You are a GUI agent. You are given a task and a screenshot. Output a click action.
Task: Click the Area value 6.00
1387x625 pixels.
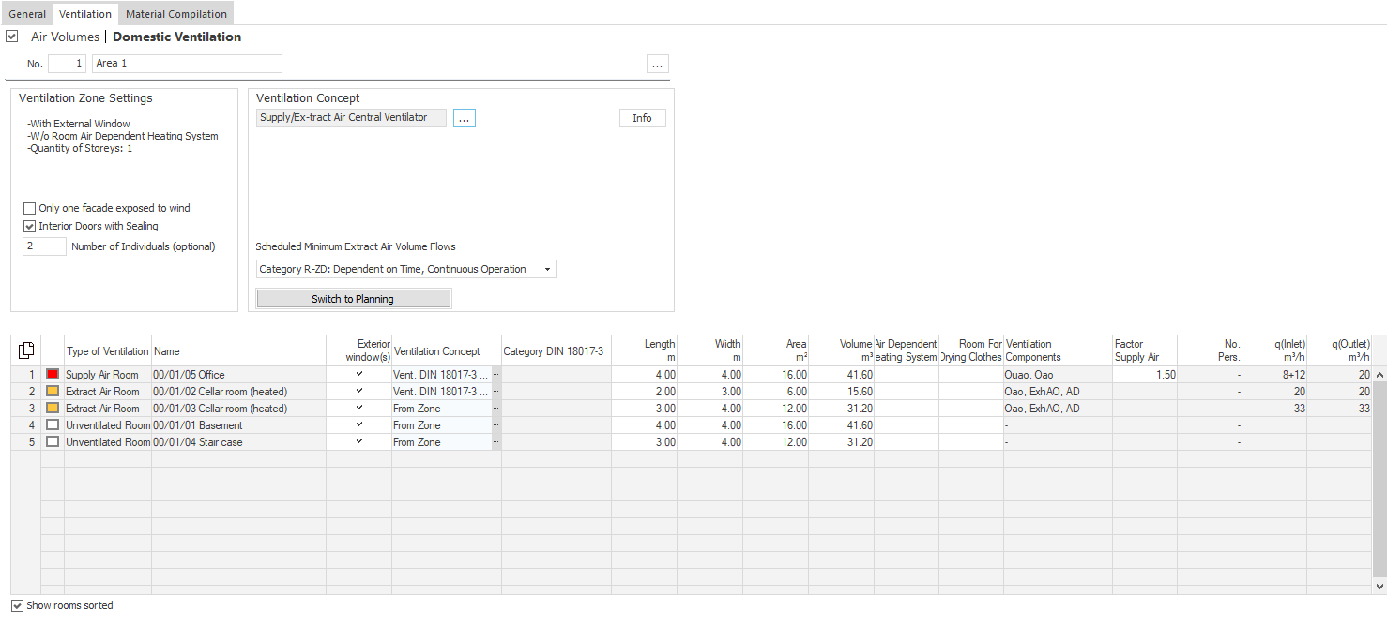coord(775,392)
